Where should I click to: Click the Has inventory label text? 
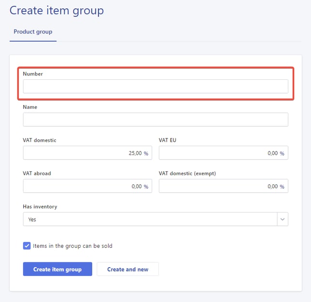pyautogui.click(x=40, y=207)
